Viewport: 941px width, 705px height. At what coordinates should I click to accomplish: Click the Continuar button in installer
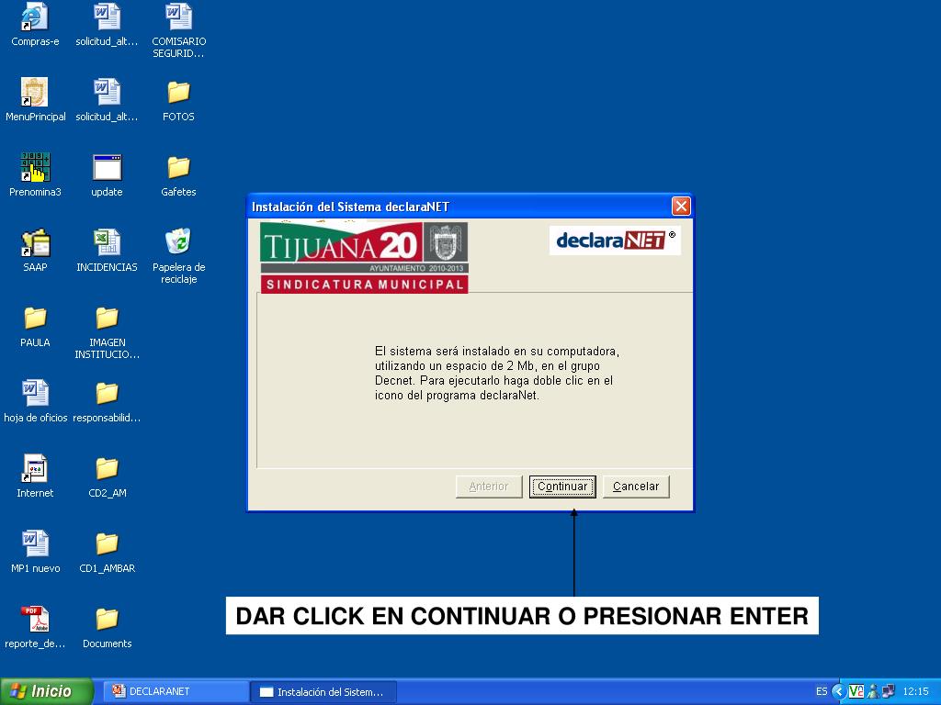point(562,487)
